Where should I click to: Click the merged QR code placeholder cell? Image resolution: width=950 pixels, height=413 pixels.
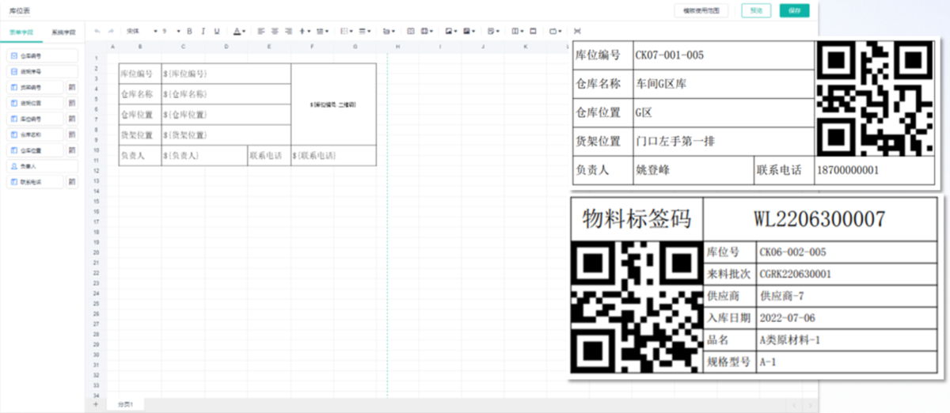333,104
